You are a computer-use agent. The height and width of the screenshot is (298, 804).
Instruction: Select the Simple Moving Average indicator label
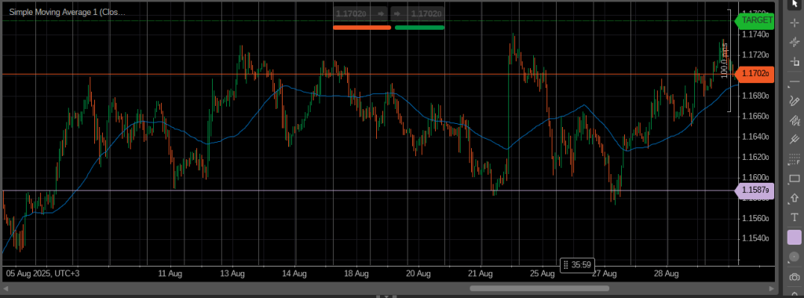tap(68, 12)
